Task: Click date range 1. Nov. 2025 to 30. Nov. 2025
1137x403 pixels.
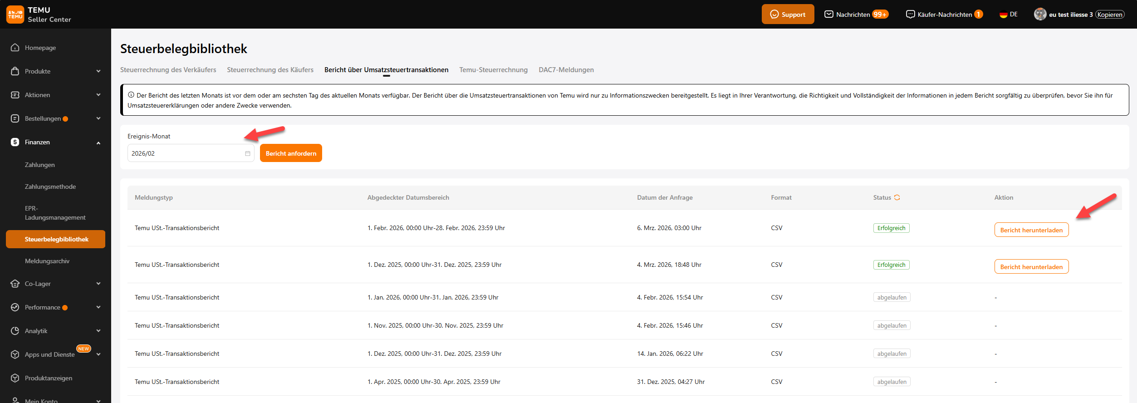Action: pyautogui.click(x=435, y=325)
